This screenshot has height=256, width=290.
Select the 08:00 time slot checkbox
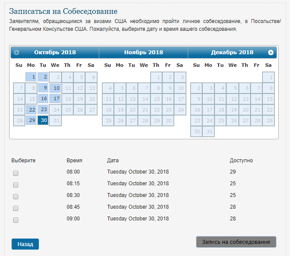click(16, 173)
